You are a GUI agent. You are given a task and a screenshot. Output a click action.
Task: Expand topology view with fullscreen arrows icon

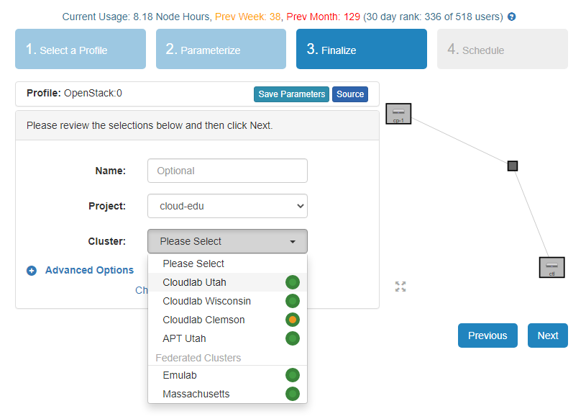pyautogui.click(x=400, y=287)
